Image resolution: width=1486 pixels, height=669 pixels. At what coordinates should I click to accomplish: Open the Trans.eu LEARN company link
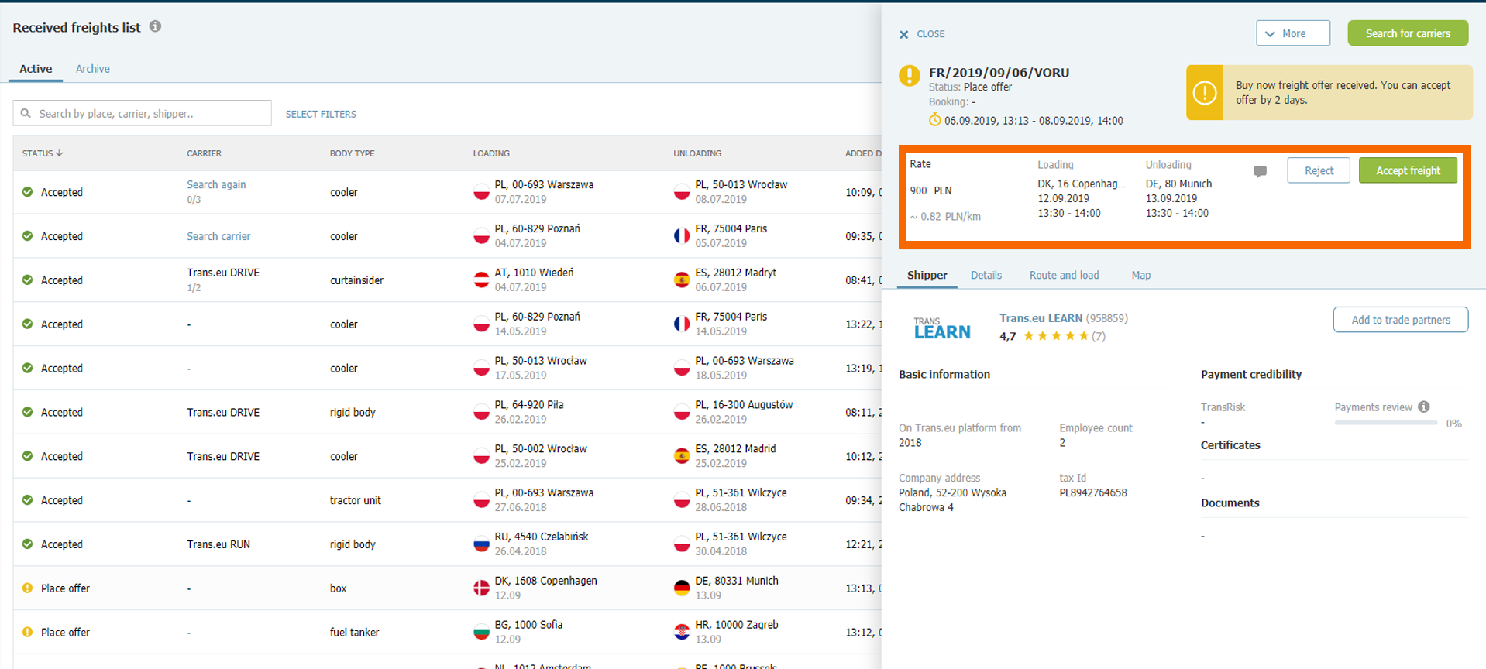[1041, 318]
